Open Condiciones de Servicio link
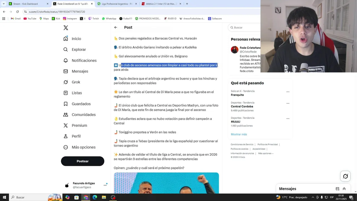The width and height of the screenshot is (357, 201). pyautogui.click(x=242, y=145)
